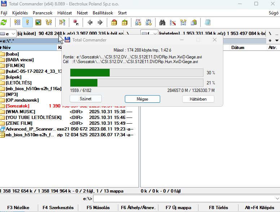Click the current file progress bar at 30 %

coord(137,72)
